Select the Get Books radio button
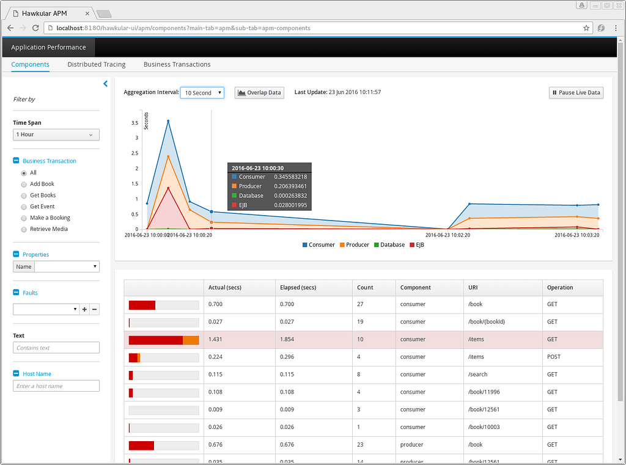626x465 pixels. pos(24,196)
